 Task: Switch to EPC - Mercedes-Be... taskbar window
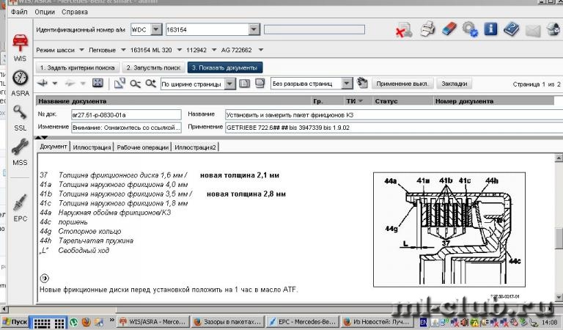tap(302, 322)
